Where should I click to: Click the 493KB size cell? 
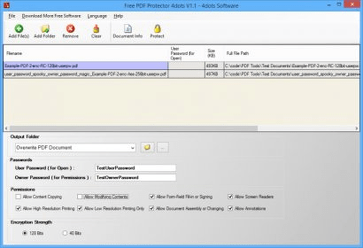[x=214, y=66]
